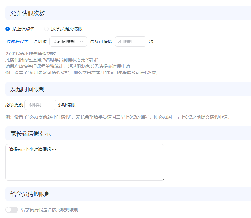Screen dimensions: 251x218
Task: Select the 按学员提交请假 radio option
Action: tap(46, 29)
